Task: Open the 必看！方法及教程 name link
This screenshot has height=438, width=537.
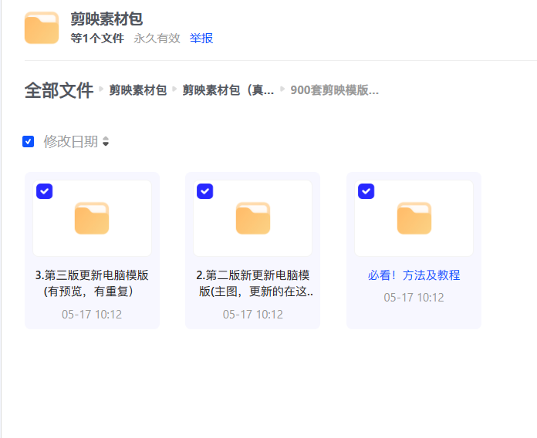Action: point(414,275)
